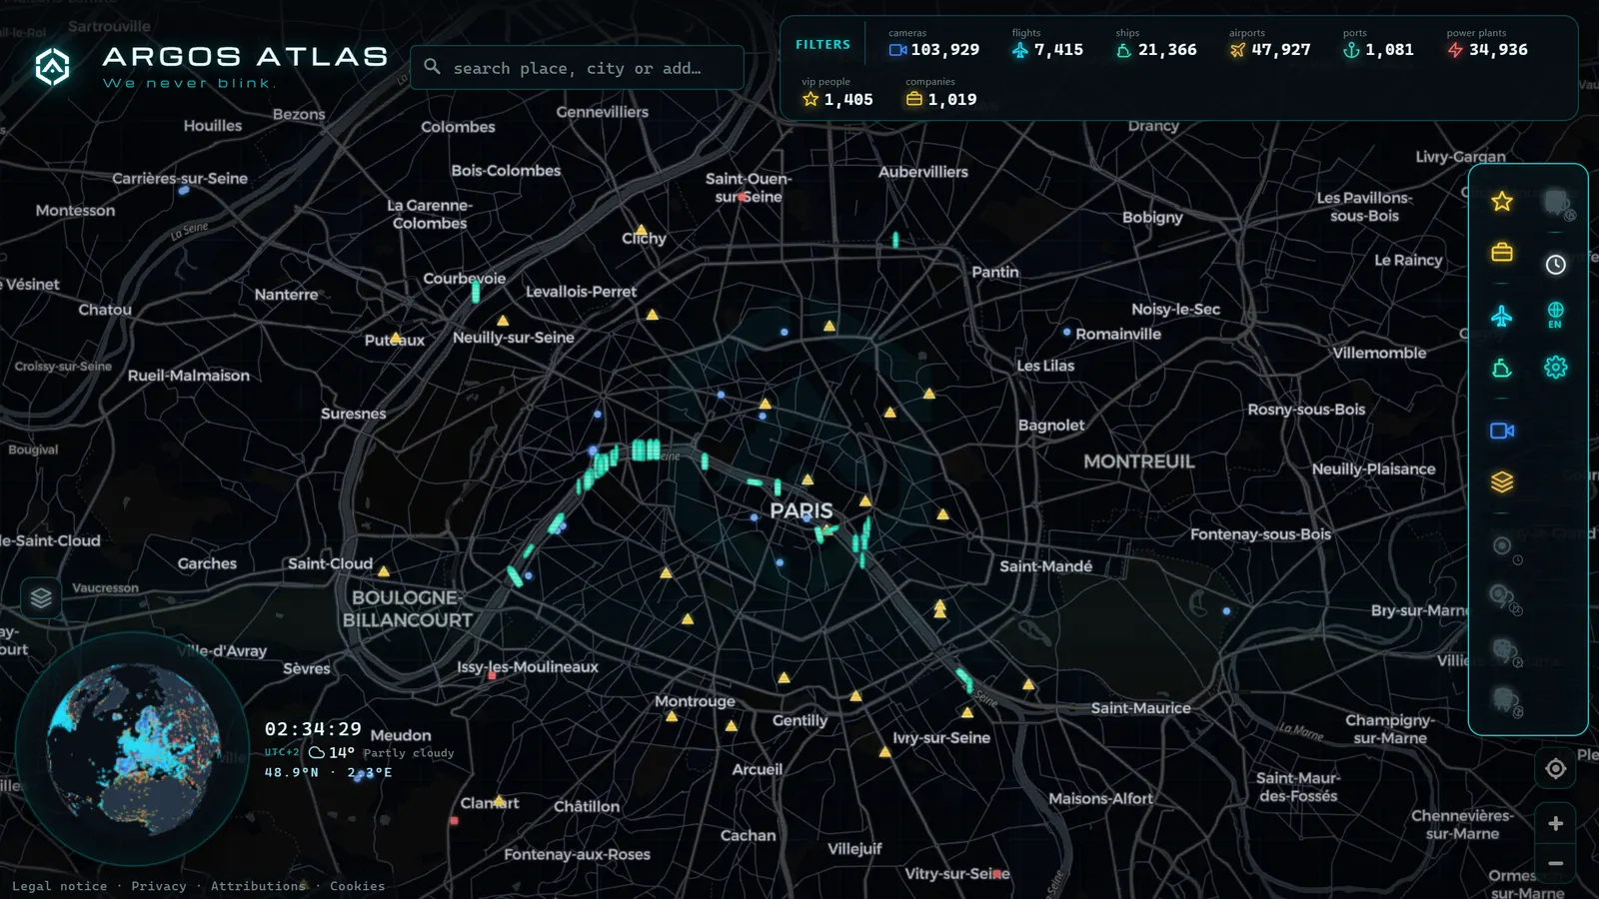Click the BOULOGNE-BILLANCOURT map label
Image resolution: width=1599 pixels, height=899 pixels.
click(408, 608)
